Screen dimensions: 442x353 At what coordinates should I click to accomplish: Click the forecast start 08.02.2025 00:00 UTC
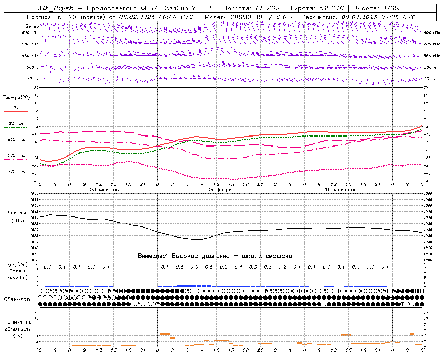(x=156, y=17)
